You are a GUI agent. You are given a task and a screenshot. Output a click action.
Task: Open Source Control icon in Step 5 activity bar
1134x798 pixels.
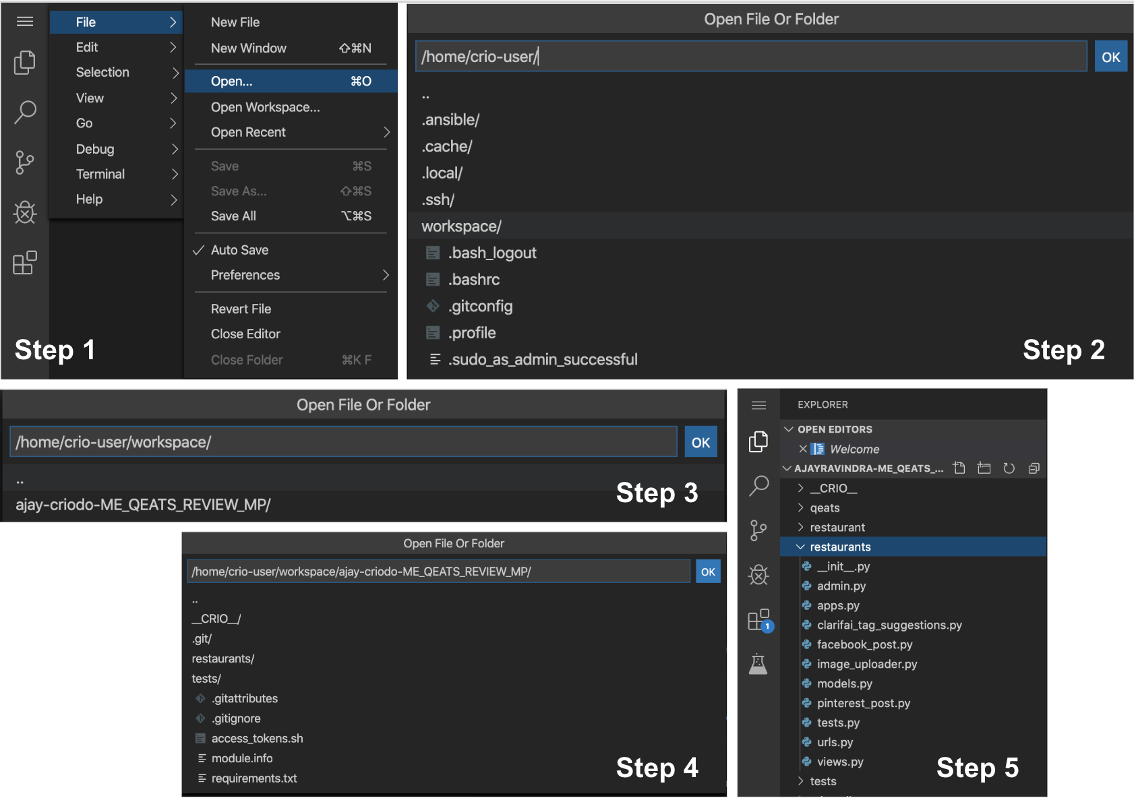click(x=758, y=530)
